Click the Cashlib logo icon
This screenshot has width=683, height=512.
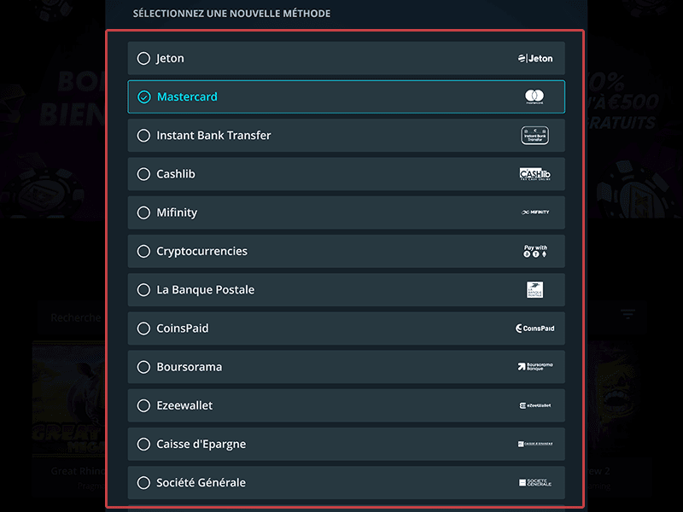535,174
